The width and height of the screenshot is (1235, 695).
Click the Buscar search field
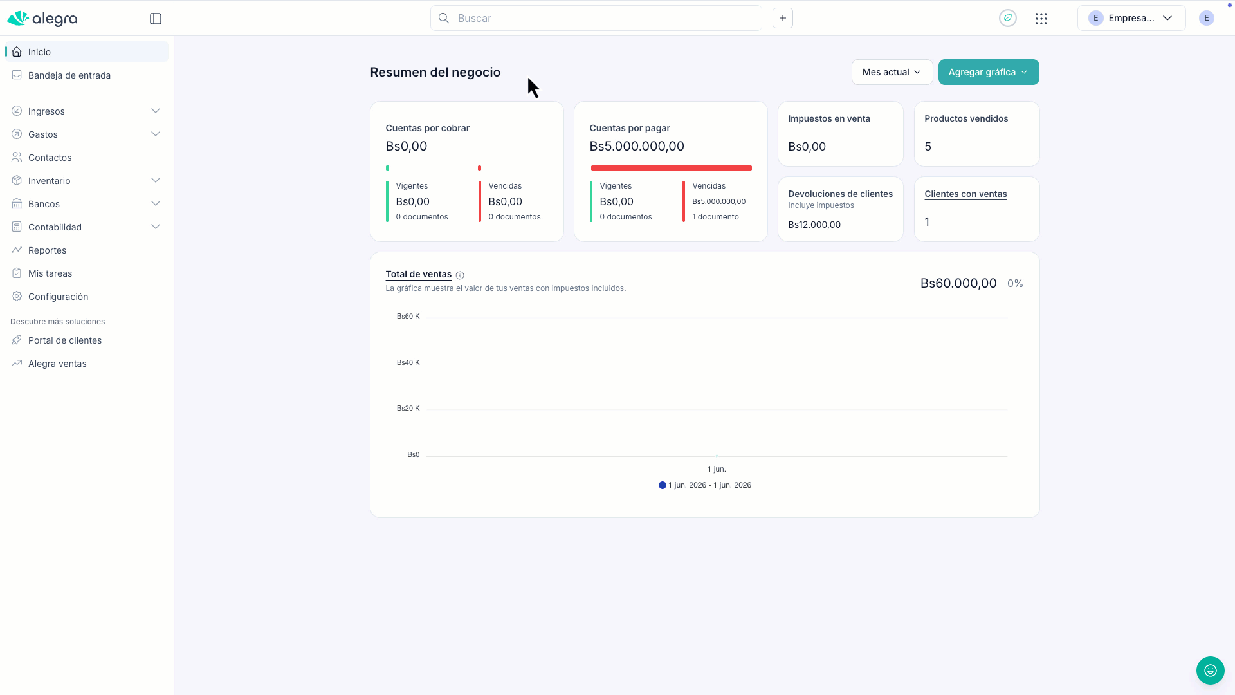(596, 18)
